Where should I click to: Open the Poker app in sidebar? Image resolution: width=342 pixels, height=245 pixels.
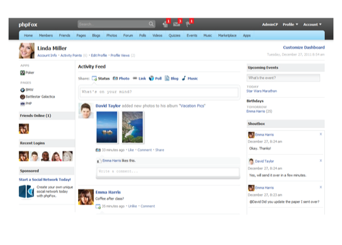[31, 73]
